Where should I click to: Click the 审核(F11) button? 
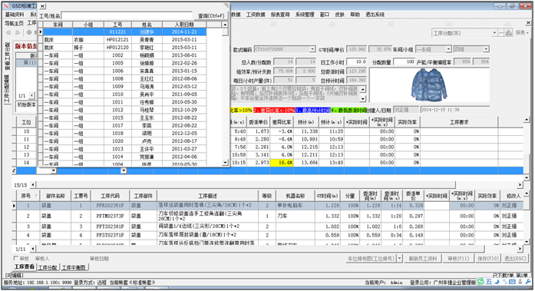pyautogui.click(x=458, y=259)
